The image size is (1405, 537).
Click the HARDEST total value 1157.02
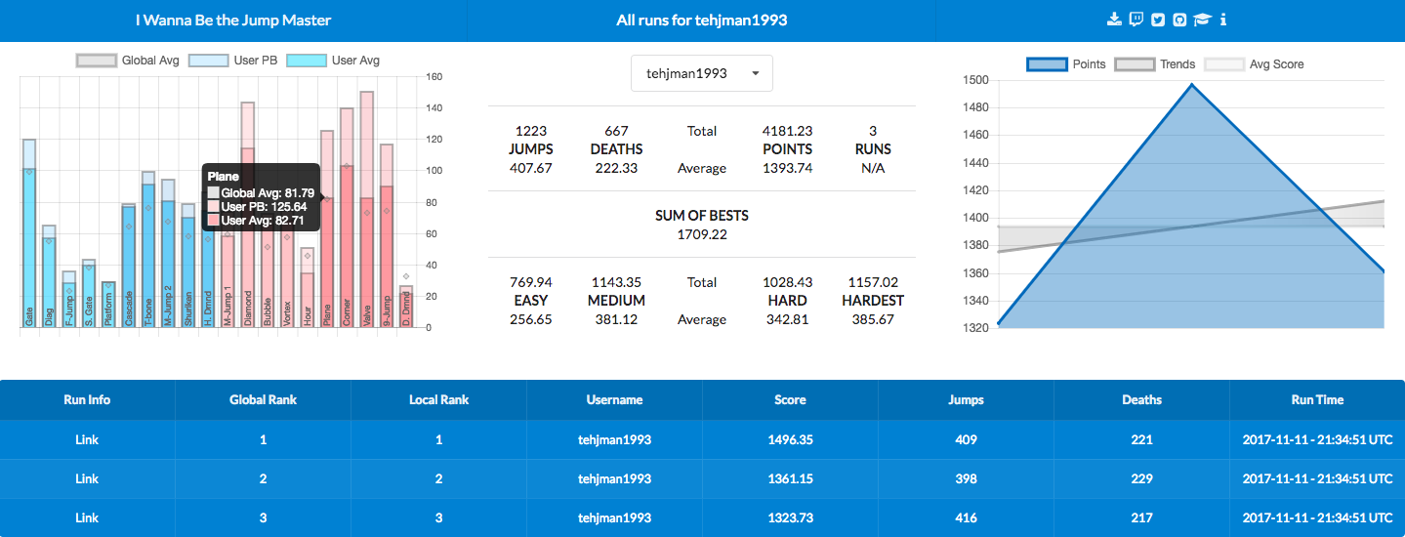[x=873, y=281]
